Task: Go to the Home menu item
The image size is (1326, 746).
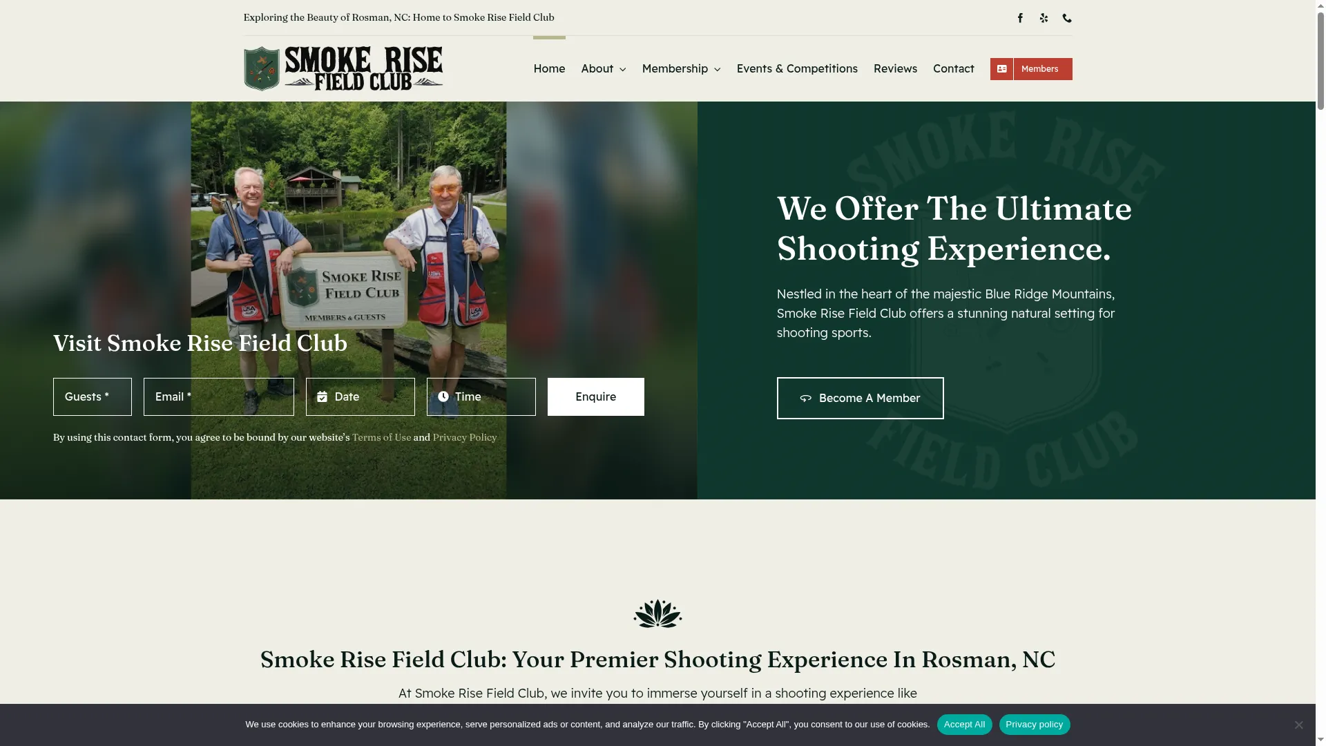Action: click(549, 68)
